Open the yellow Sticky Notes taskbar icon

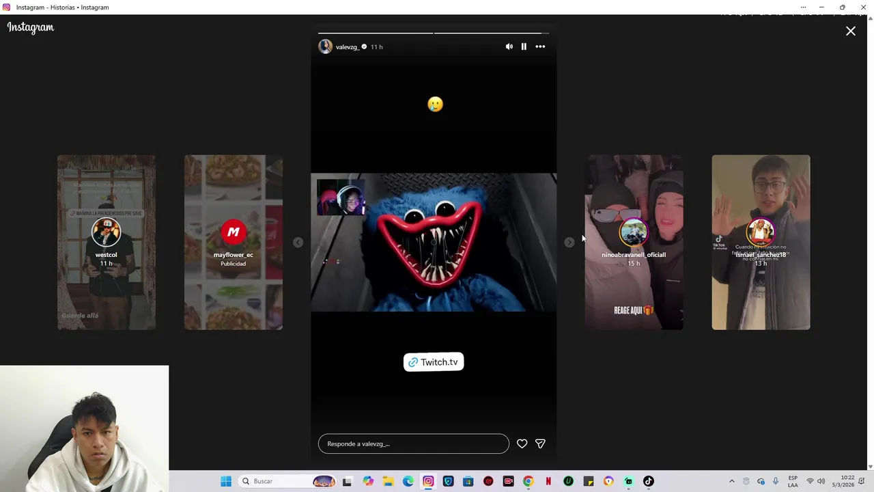point(589,481)
